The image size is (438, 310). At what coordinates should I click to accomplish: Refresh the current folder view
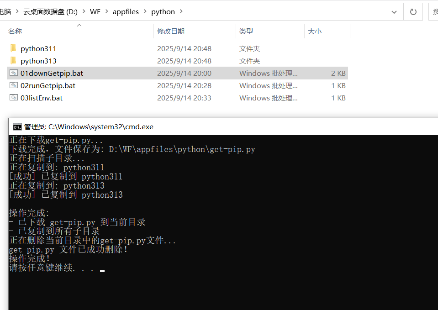[413, 12]
